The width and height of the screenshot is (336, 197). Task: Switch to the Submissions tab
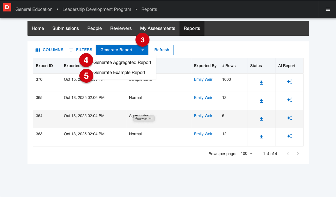(x=66, y=29)
